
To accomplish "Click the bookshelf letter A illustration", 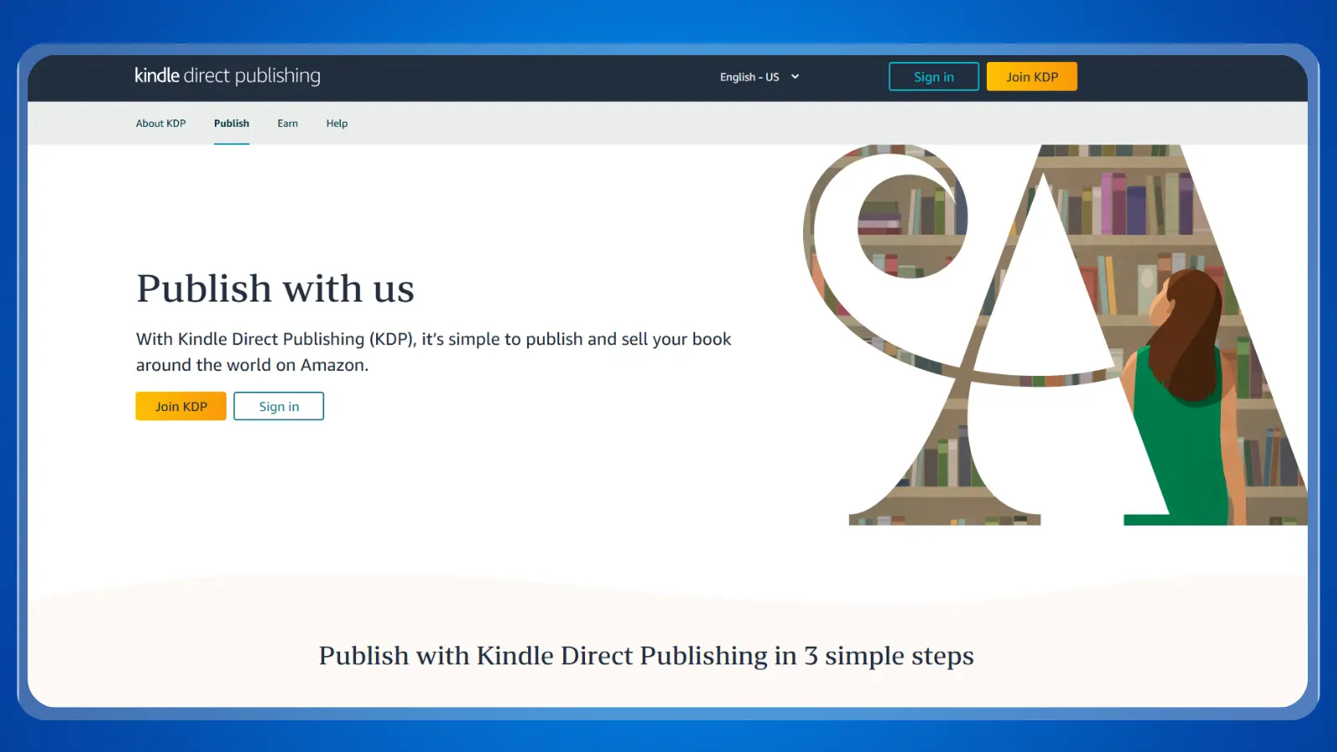I will 1055,335.
